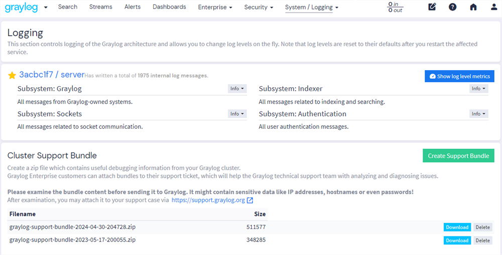
Task: Open the help question mark icon
Action: pyautogui.click(x=452, y=7)
